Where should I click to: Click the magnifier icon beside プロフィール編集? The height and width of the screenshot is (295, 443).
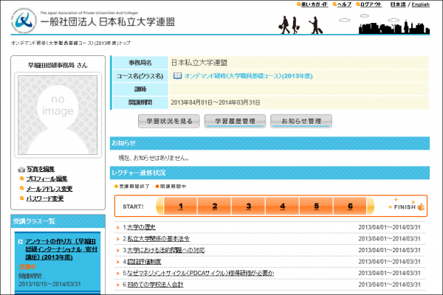(21, 178)
